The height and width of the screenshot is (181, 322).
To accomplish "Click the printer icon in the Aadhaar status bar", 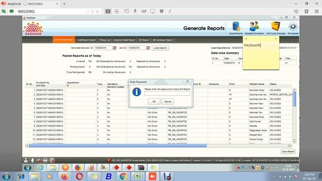I will [x=45, y=160].
